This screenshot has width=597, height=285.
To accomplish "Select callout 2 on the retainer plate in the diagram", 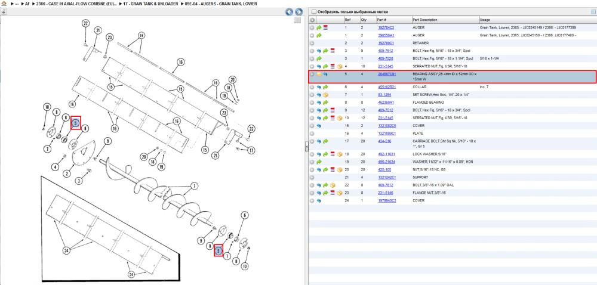I will [x=67, y=174].
